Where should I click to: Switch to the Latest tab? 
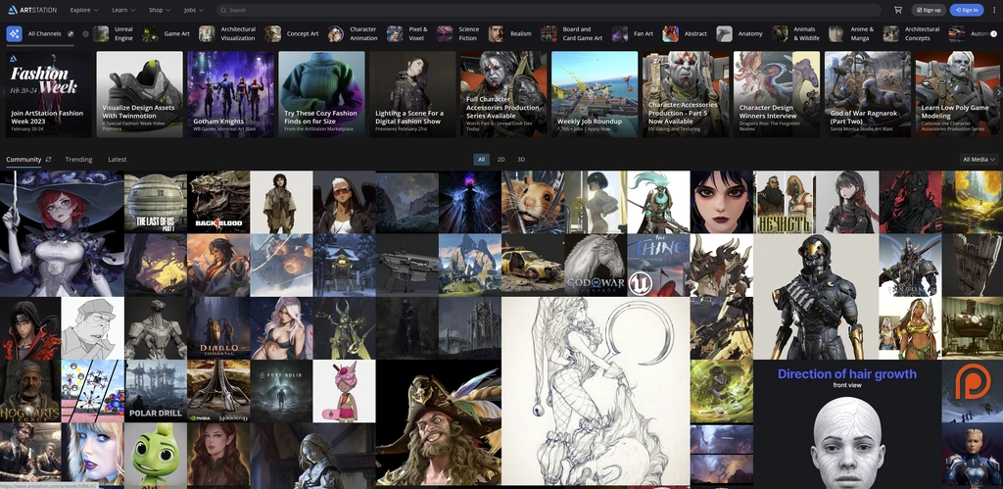118,160
